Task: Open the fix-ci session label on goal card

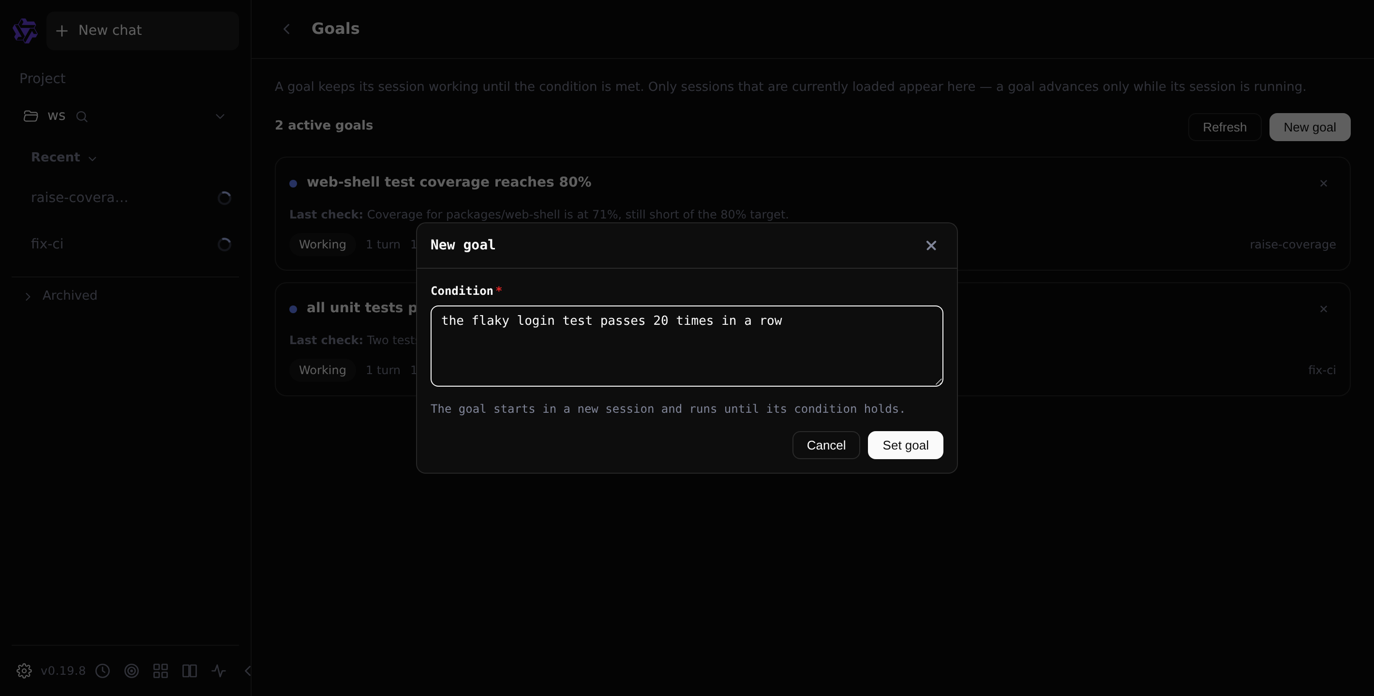Action: coord(1322,370)
